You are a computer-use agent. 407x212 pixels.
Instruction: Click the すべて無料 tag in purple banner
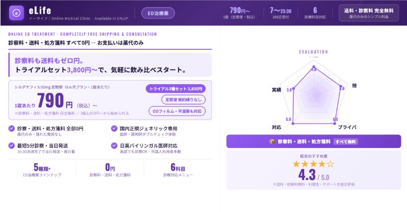coord(346,141)
